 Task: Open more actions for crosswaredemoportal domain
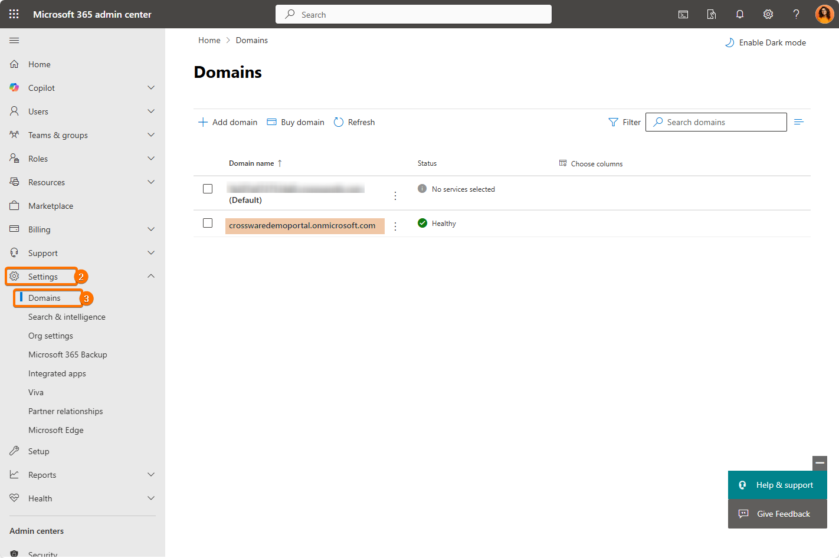(395, 227)
